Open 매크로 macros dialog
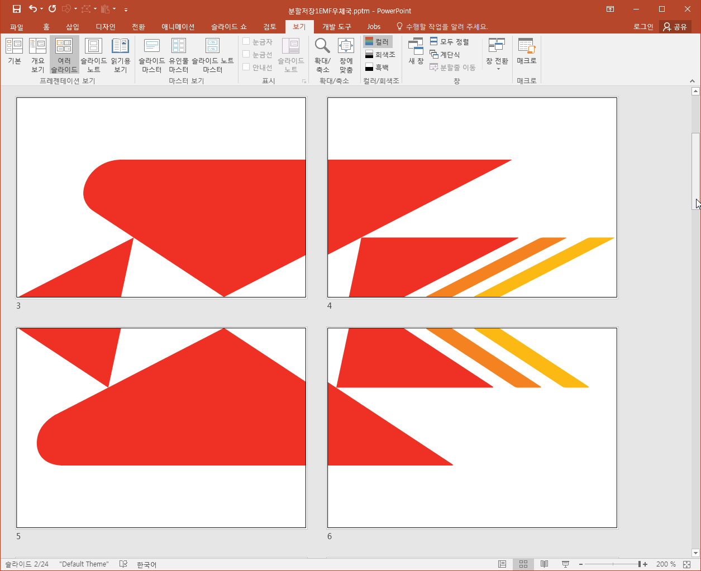The width and height of the screenshot is (701, 571). (x=526, y=51)
